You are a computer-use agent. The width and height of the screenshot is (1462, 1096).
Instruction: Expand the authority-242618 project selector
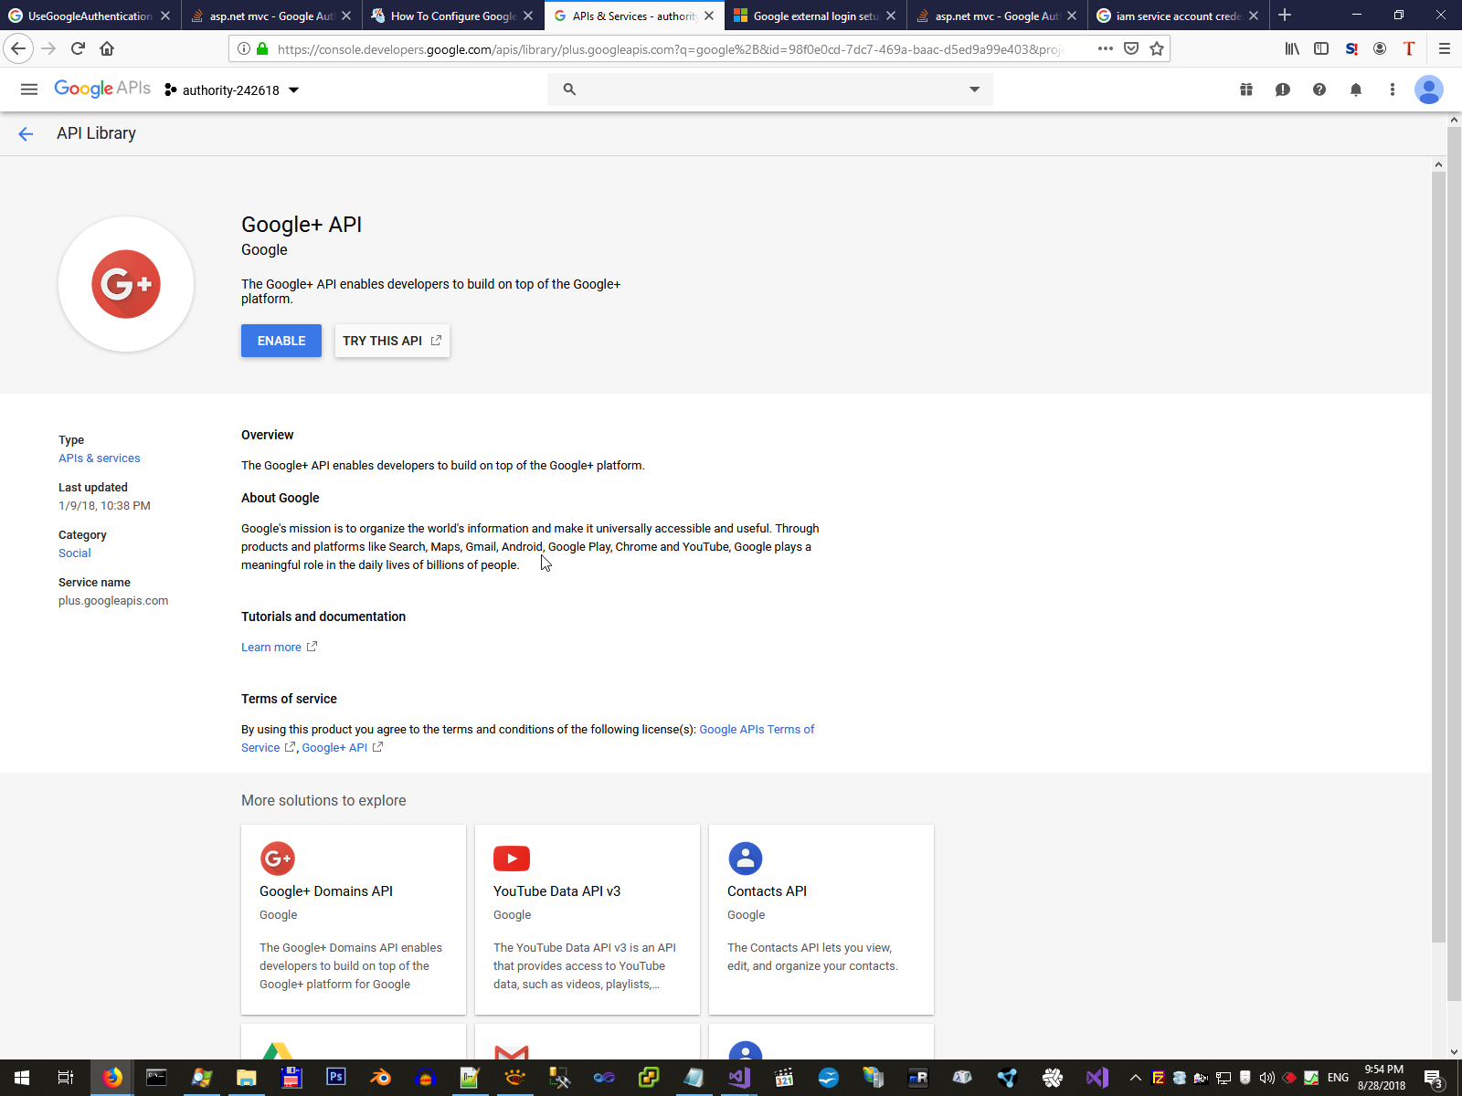pyautogui.click(x=232, y=90)
